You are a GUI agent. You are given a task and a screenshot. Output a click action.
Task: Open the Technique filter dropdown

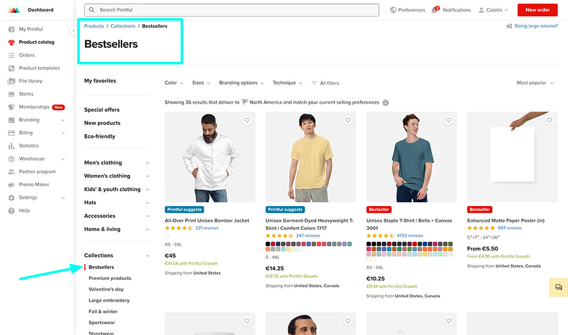point(287,83)
